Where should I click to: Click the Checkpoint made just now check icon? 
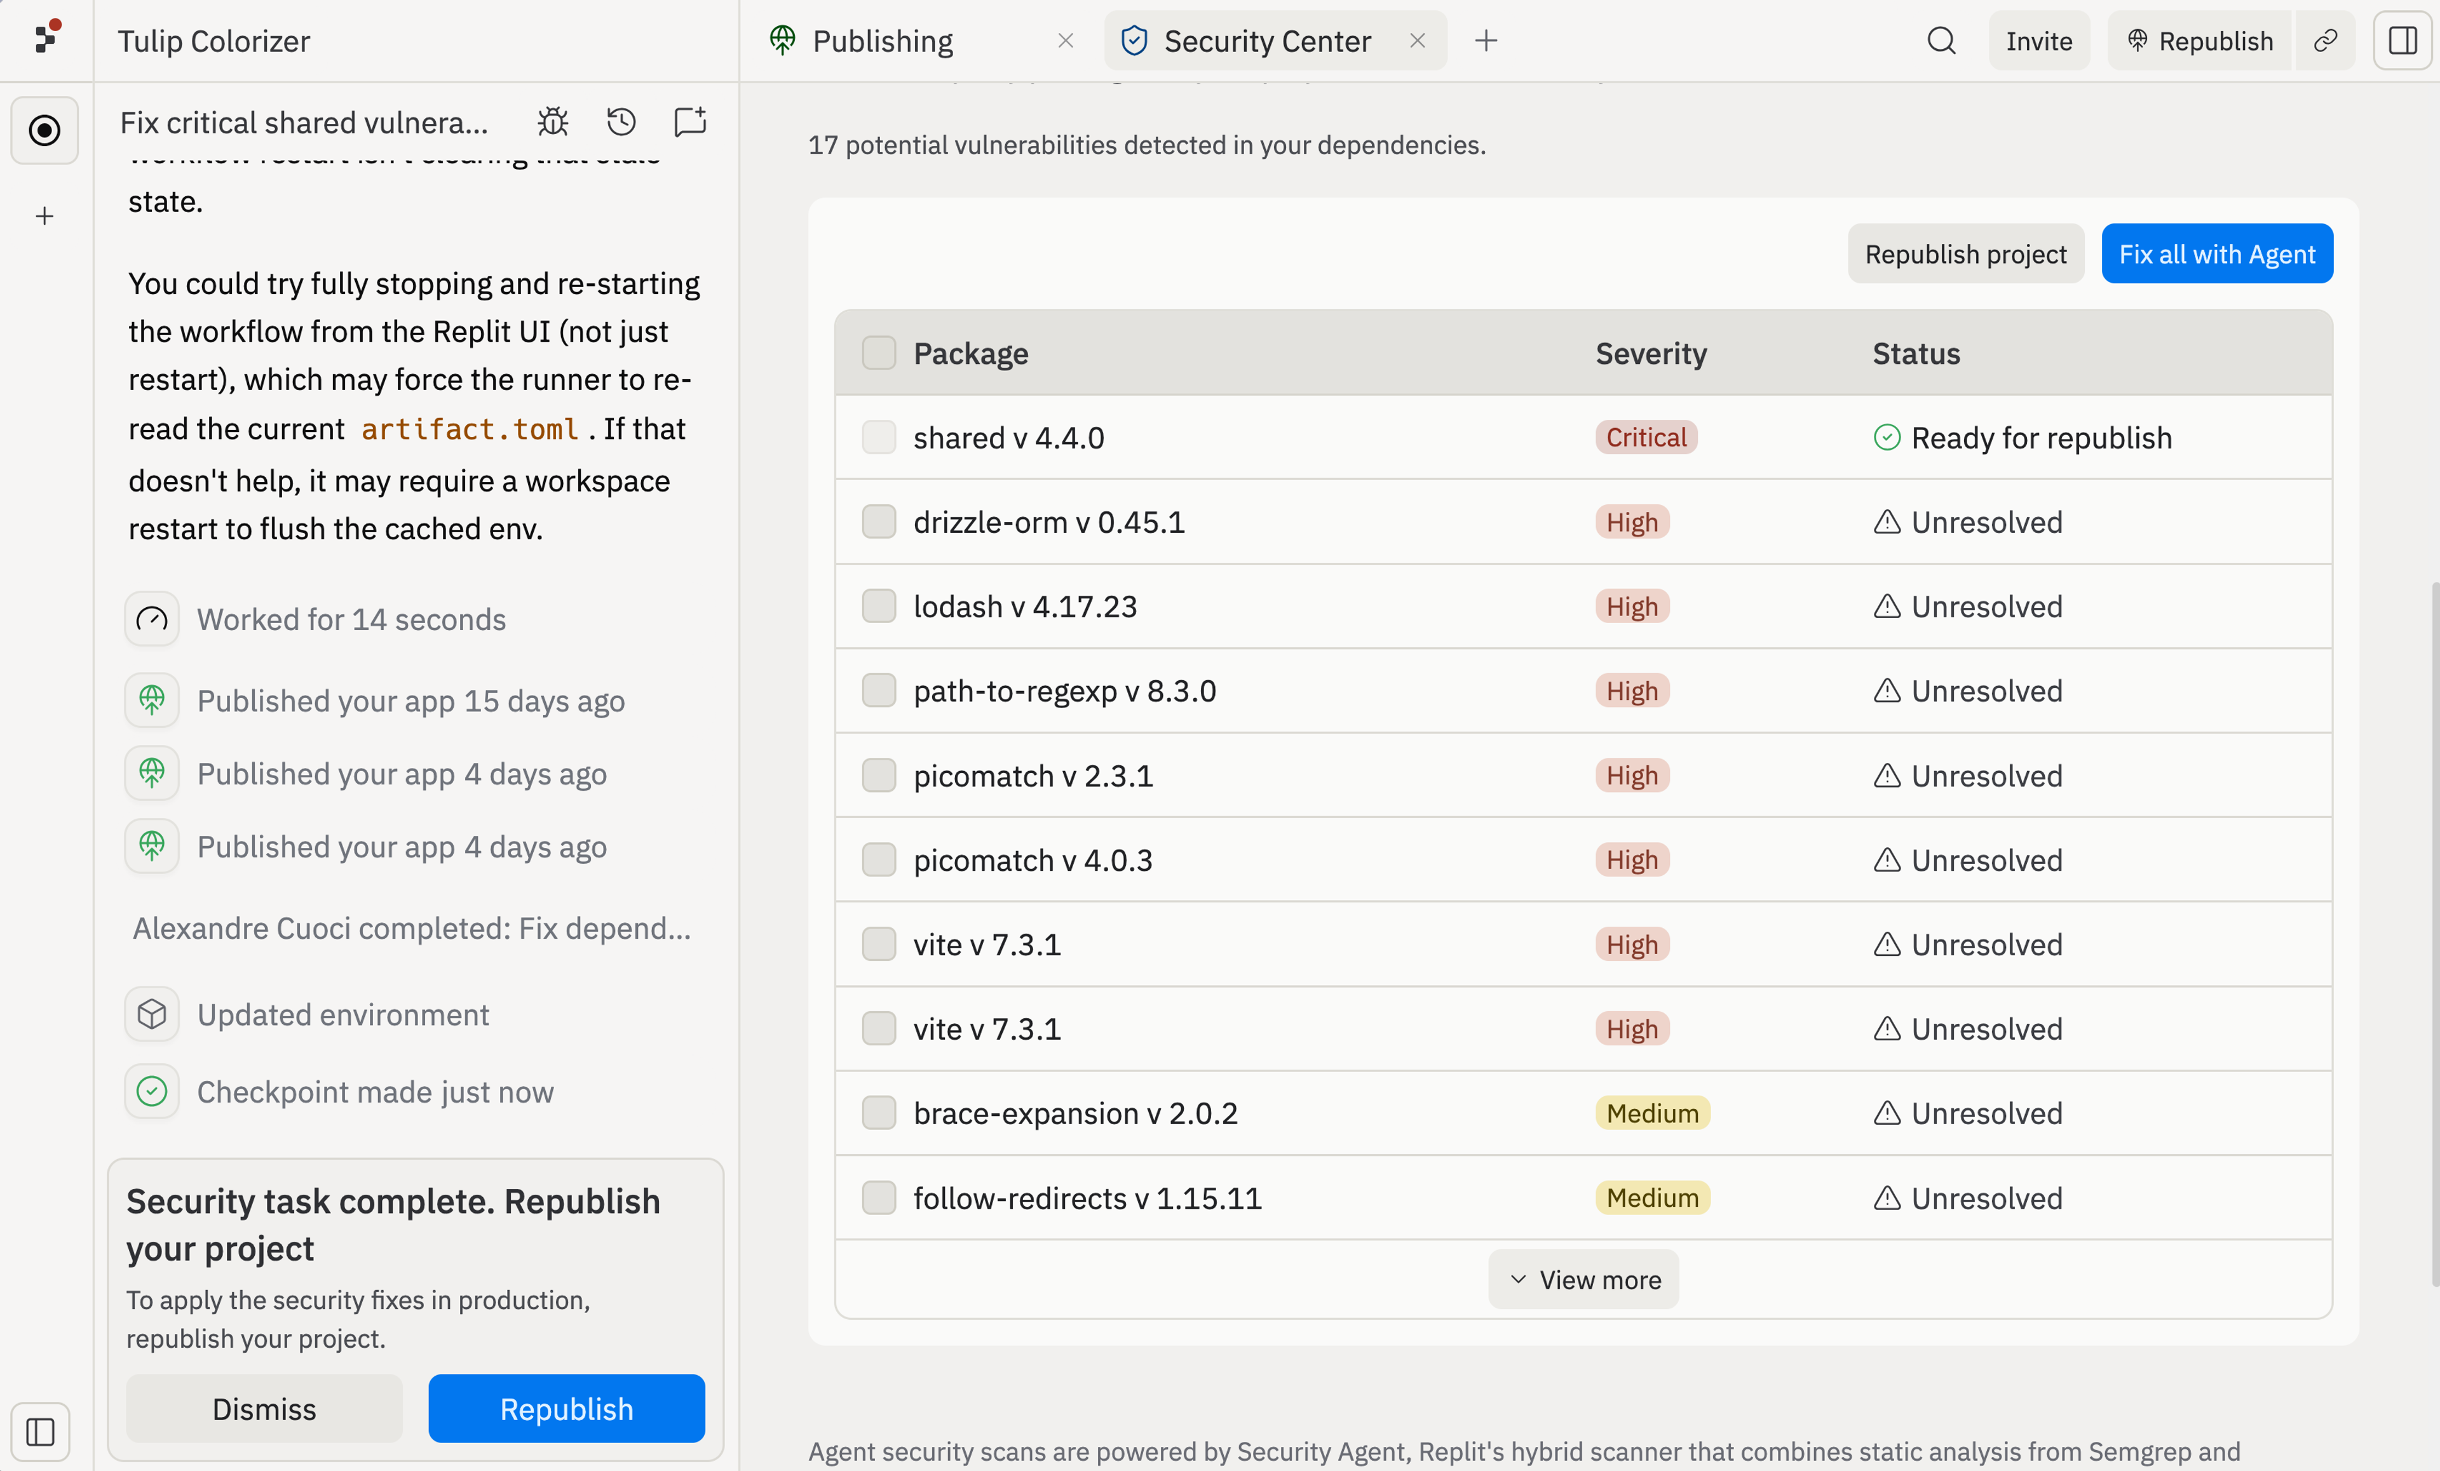pos(151,1091)
